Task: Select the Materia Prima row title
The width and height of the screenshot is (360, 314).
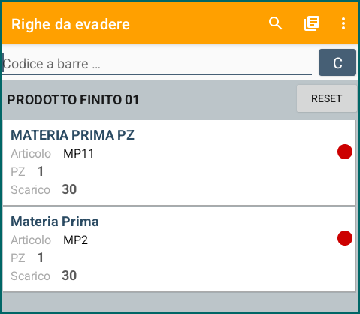Action: 55,222
